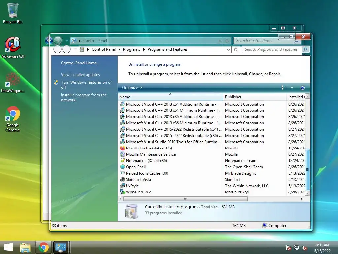Expand the address bar history dropdown

[228, 50]
